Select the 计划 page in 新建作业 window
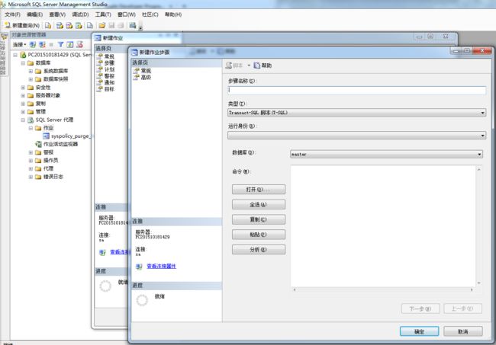Screen dimensions: 496x345 pos(106,69)
